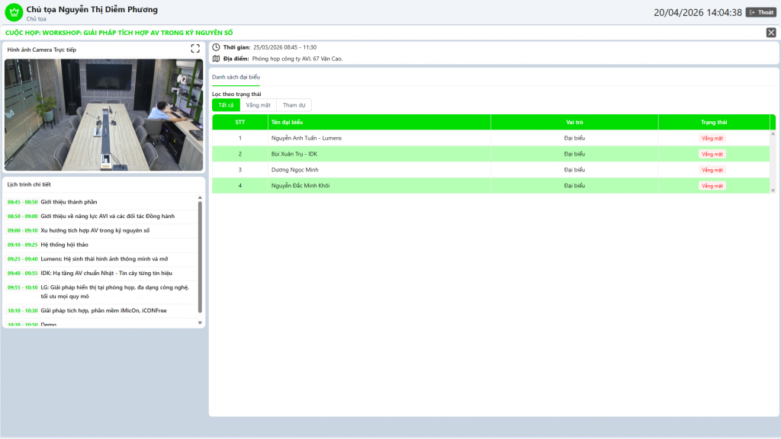The image size is (781, 439).
Task: Click the Trạng thái column header
Action: (x=714, y=122)
